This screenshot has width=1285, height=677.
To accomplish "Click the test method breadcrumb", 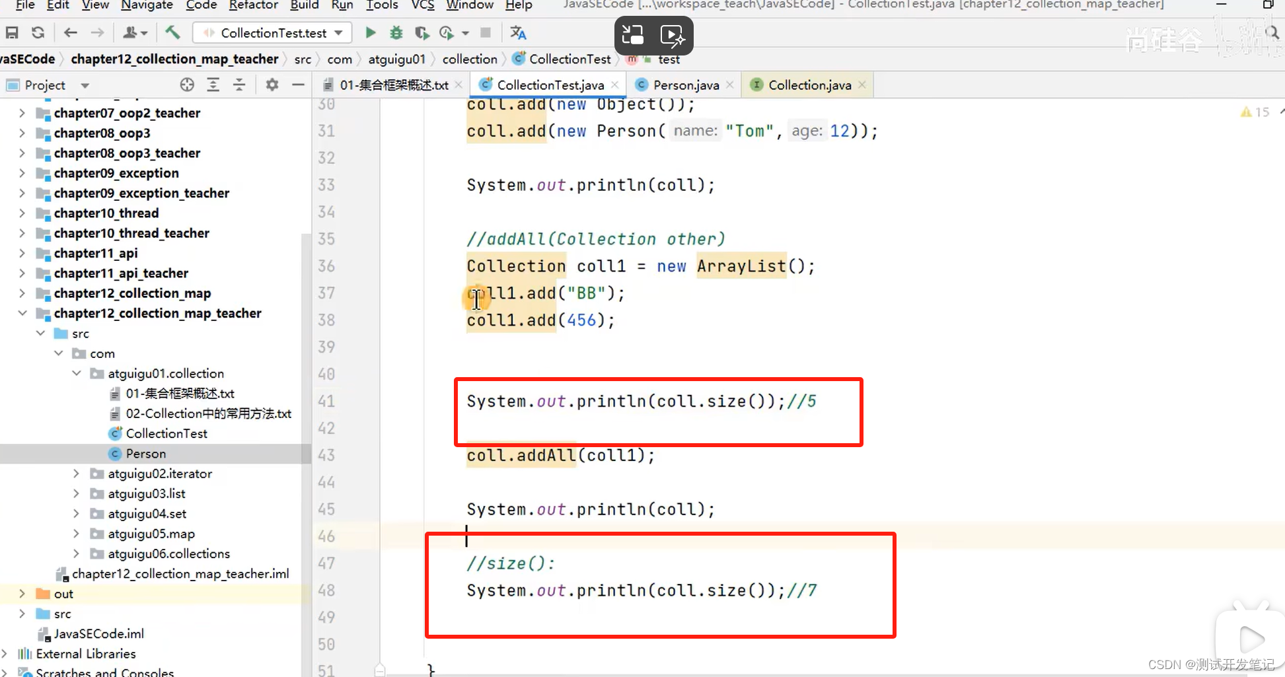I will click(x=669, y=59).
